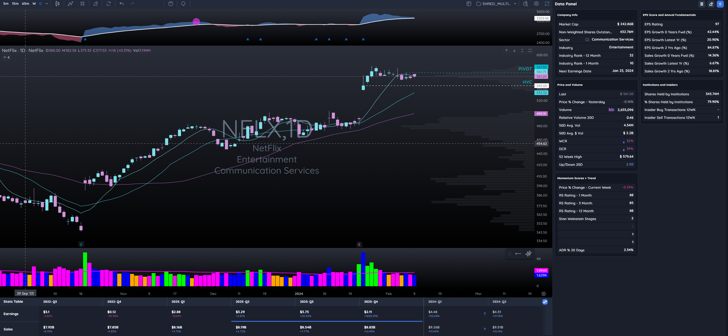The image size is (728, 336).
Task: Open the candlestick chart style selector
Action: [x=57, y=4]
